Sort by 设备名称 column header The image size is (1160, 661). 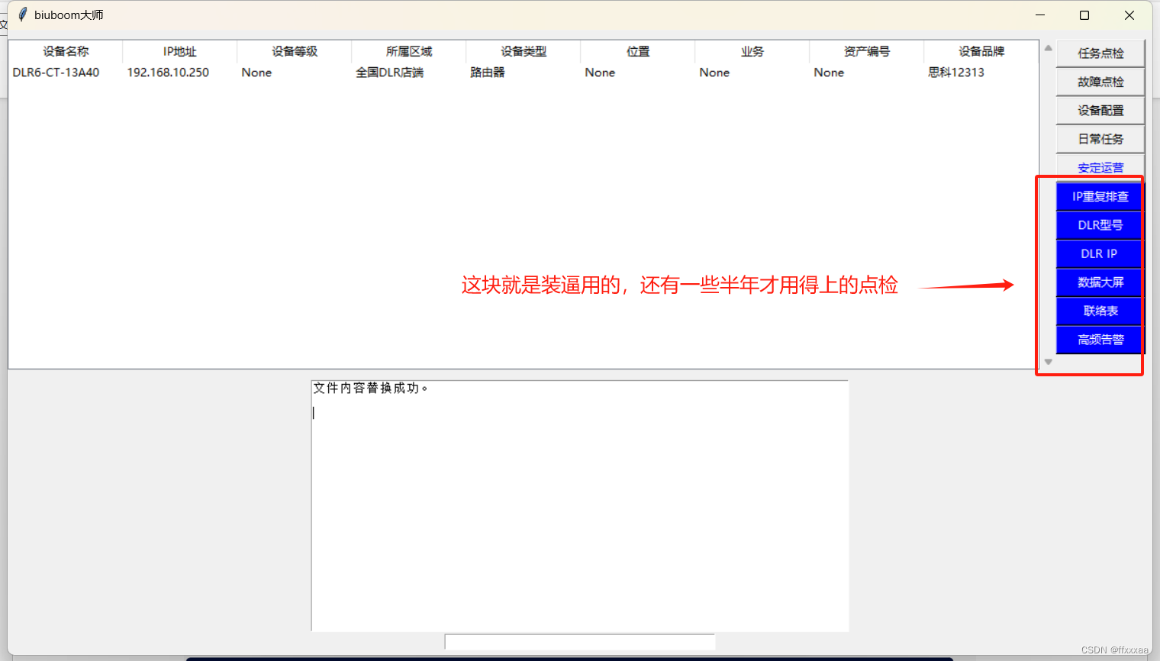click(x=66, y=51)
